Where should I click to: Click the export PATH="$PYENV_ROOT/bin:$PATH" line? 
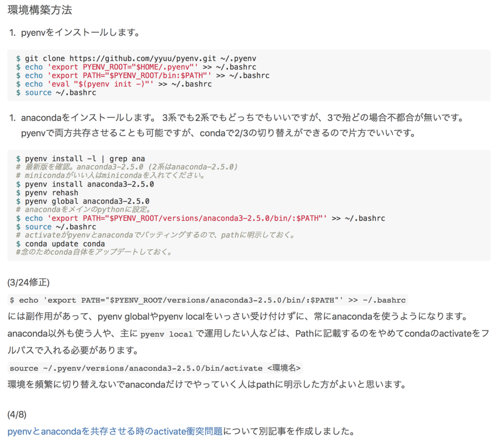143,75
